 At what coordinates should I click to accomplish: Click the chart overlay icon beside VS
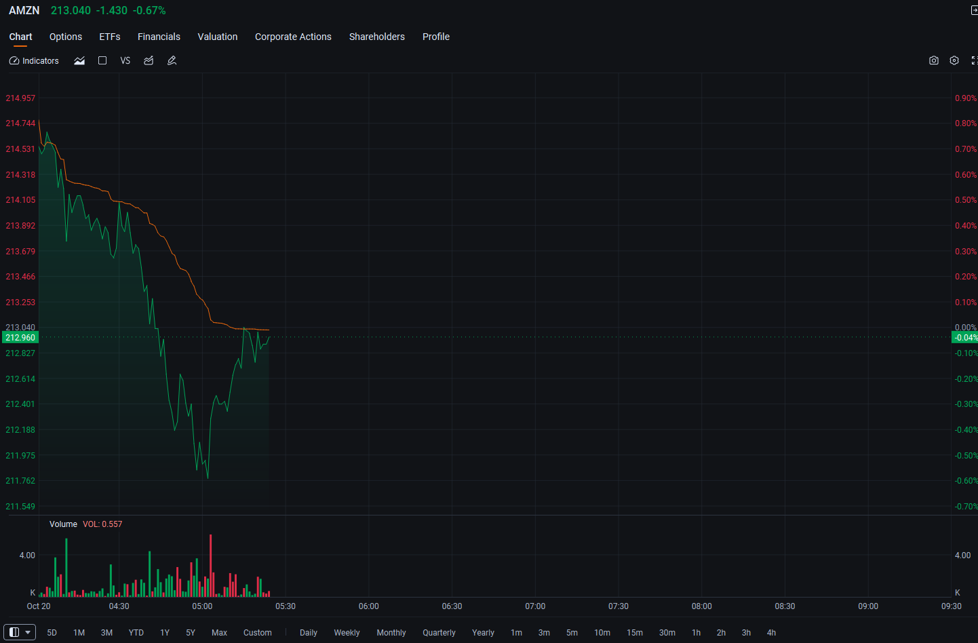[x=149, y=61]
